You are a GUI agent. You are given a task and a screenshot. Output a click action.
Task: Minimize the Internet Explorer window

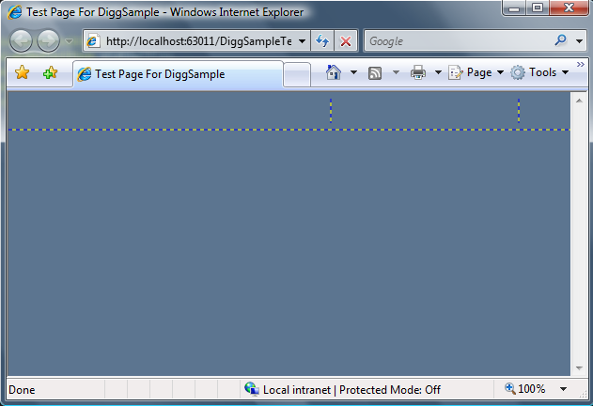click(x=514, y=8)
